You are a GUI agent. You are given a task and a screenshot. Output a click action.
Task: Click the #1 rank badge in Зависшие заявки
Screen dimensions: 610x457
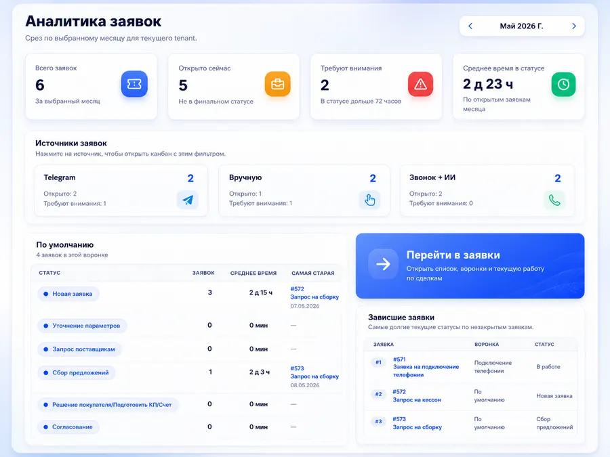tap(378, 362)
